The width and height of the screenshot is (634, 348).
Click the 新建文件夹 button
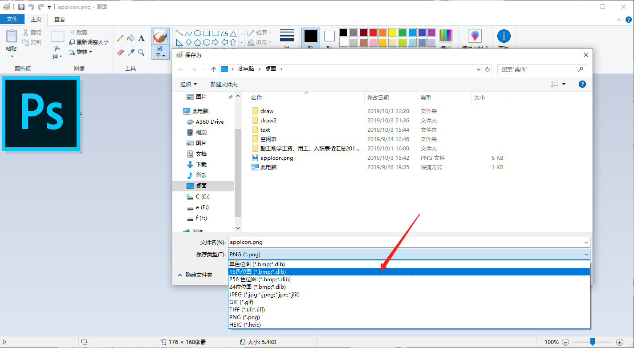[224, 84]
